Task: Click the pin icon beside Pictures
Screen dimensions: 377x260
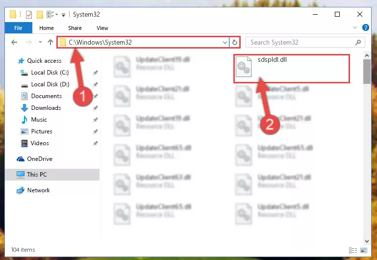Action: pos(96,131)
